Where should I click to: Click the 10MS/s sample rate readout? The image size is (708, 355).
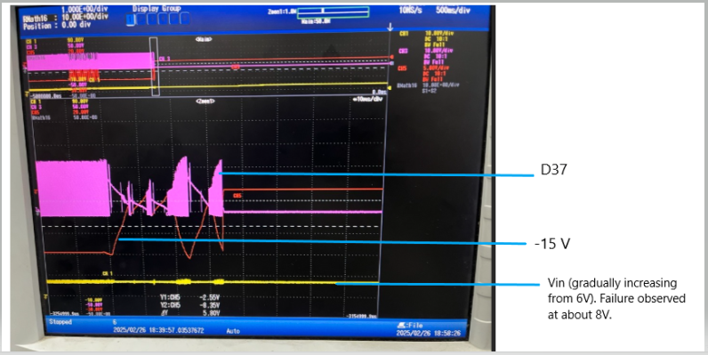[410, 10]
